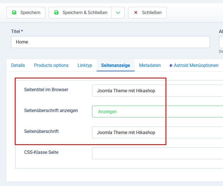The width and height of the screenshot is (223, 186).
Task: Click the Seitentitel im Browser field
Action: coord(158,91)
